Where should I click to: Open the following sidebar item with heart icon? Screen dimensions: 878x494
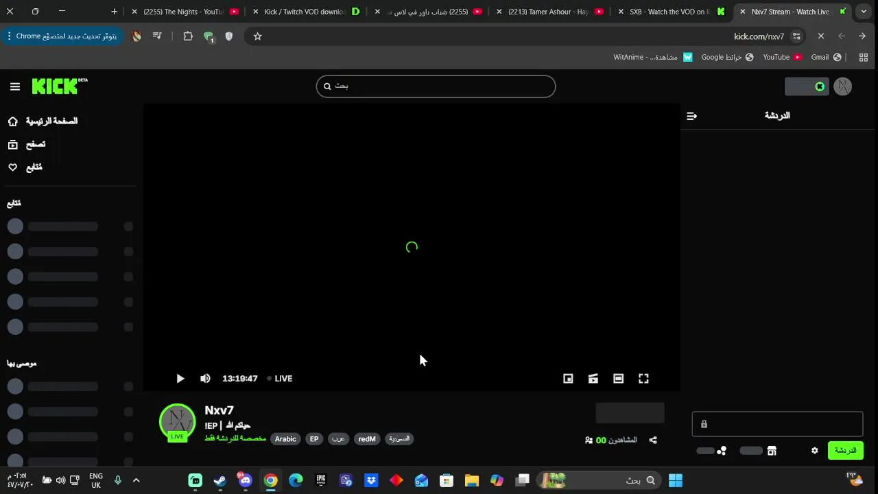tap(25, 167)
